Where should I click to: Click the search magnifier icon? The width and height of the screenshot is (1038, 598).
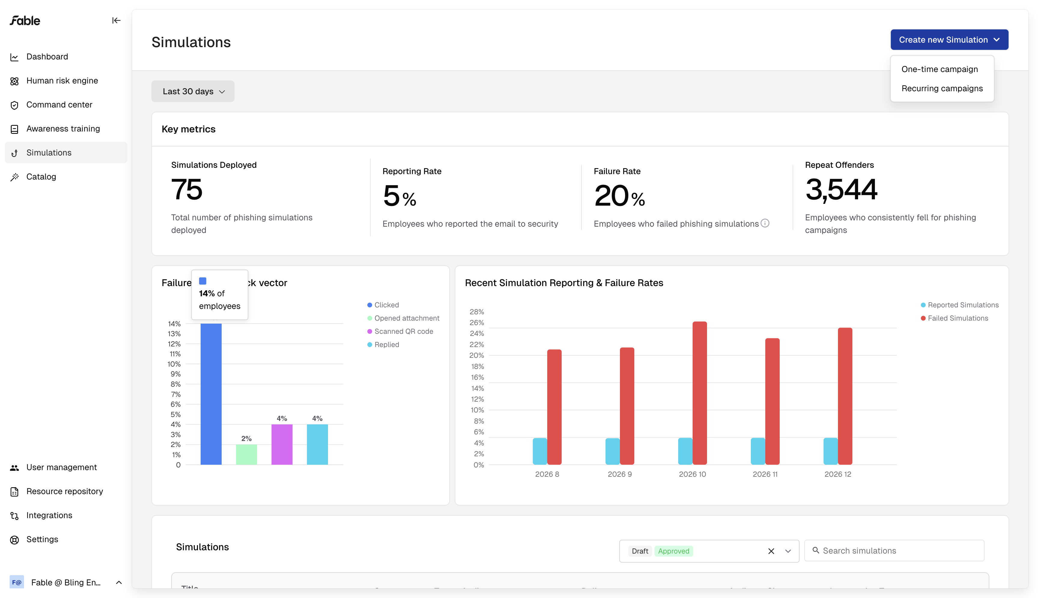[816, 550]
